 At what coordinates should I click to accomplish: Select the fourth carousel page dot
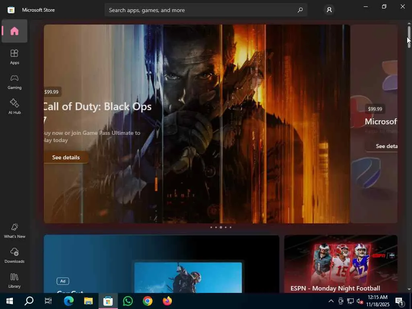click(226, 227)
